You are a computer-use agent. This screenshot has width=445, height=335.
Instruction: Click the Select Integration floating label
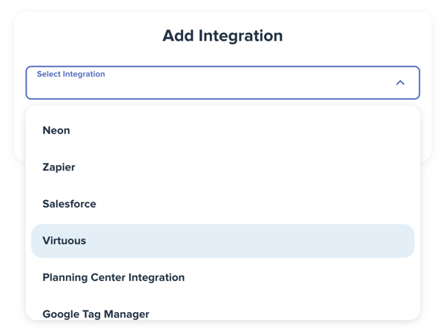click(70, 74)
